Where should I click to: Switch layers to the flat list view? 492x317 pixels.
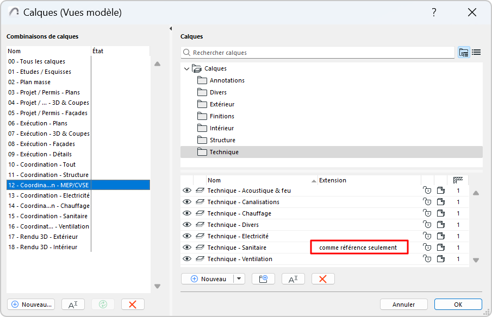pyautogui.click(x=476, y=53)
